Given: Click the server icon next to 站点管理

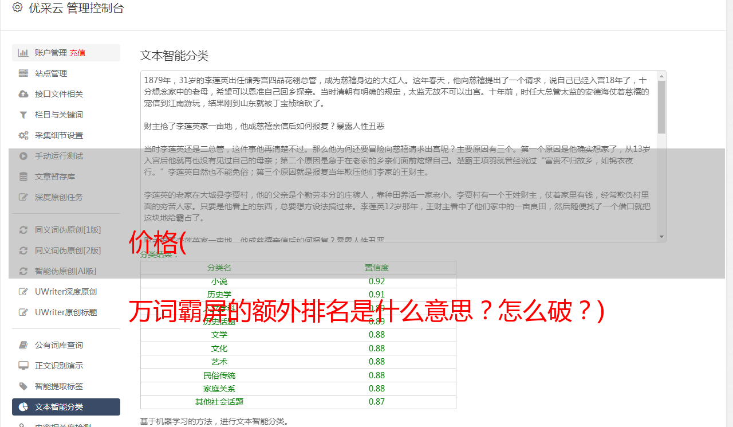Looking at the screenshot, I should click(x=23, y=73).
